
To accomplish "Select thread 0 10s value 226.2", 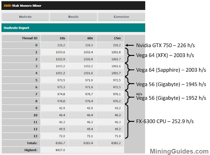I will click(61, 45).
